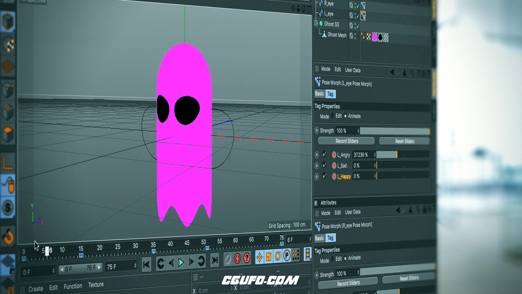522x294 pixels.
Task: Jump to the end of the animation
Action: [x=214, y=260]
